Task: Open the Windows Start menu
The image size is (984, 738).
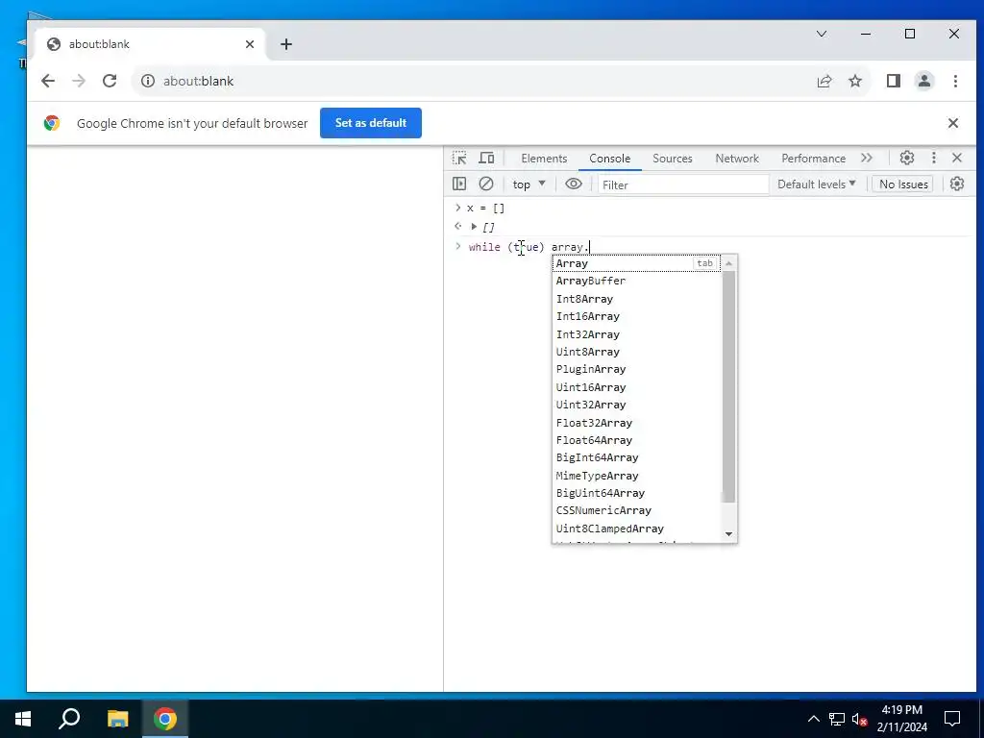Action: coord(23,719)
